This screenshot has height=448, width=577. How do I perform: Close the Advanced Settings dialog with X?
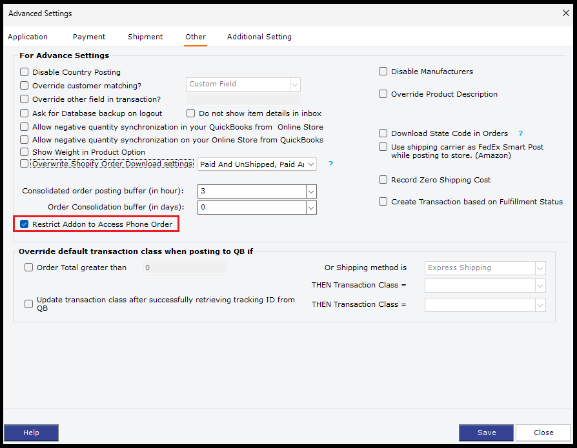click(x=566, y=13)
